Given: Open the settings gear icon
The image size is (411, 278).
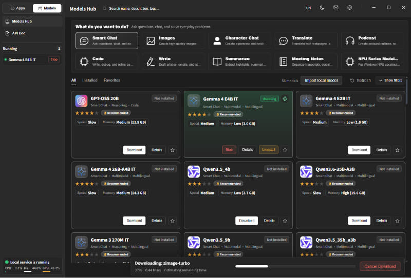Looking at the screenshot, I should pyautogui.click(x=349, y=8).
